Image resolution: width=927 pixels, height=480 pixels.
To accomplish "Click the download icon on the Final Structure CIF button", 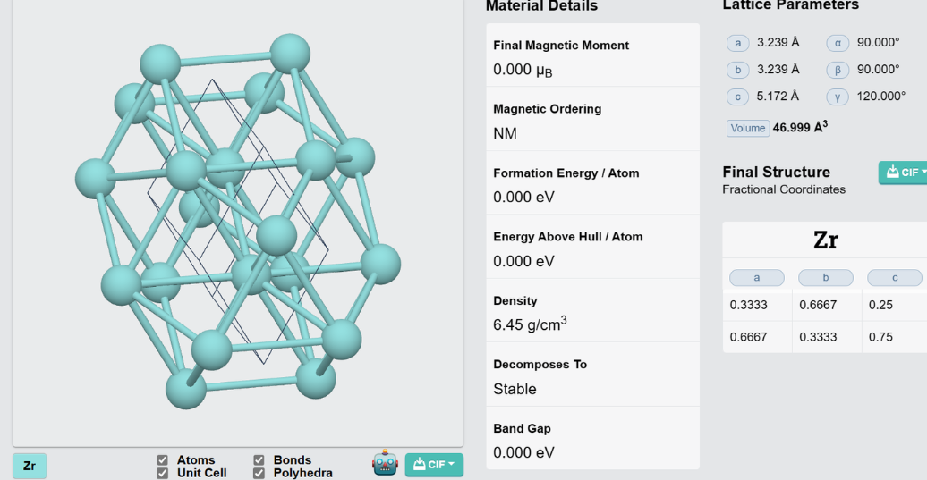I will click(892, 172).
